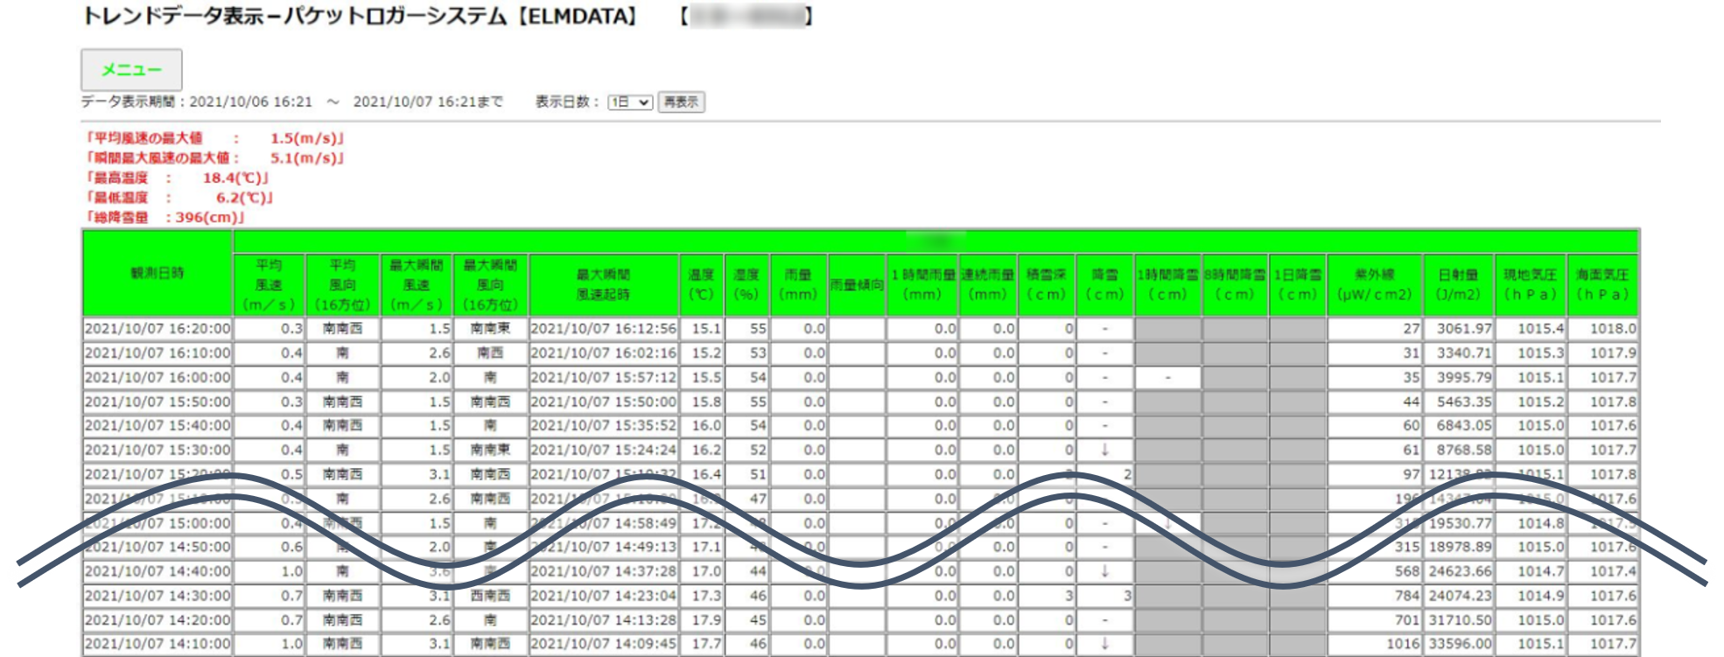Select timestamp cell 2021/10/07 16:00:00
The width and height of the screenshot is (1724, 657).
click(x=158, y=378)
